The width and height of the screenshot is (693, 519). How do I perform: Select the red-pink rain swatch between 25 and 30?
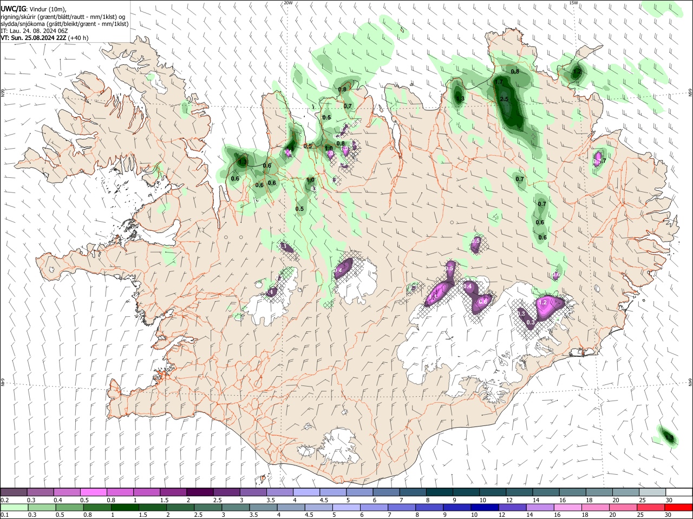coord(652,507)
